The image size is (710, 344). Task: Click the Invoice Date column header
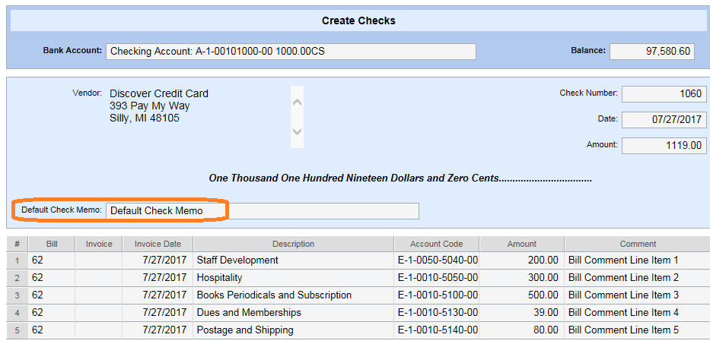(x=158, y=245)
